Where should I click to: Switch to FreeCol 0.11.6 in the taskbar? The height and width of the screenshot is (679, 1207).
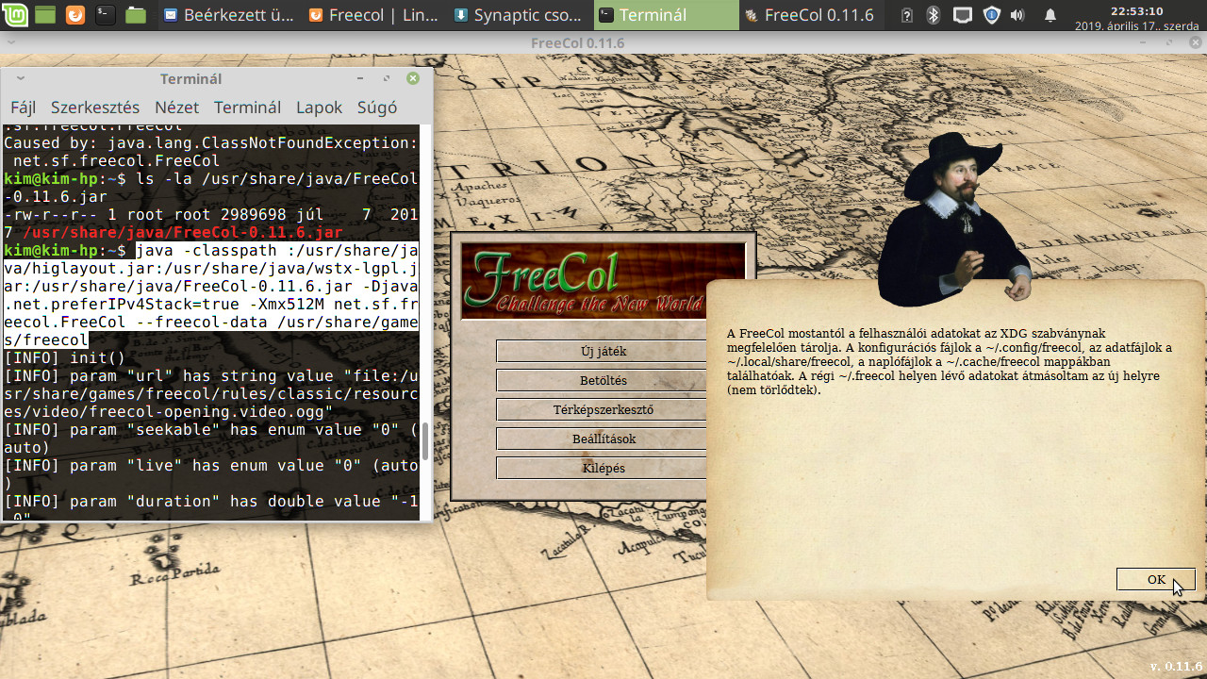tap(810, 15)
